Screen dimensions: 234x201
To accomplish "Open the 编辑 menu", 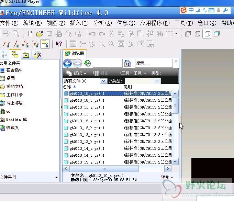I will (x=33, y=23).
